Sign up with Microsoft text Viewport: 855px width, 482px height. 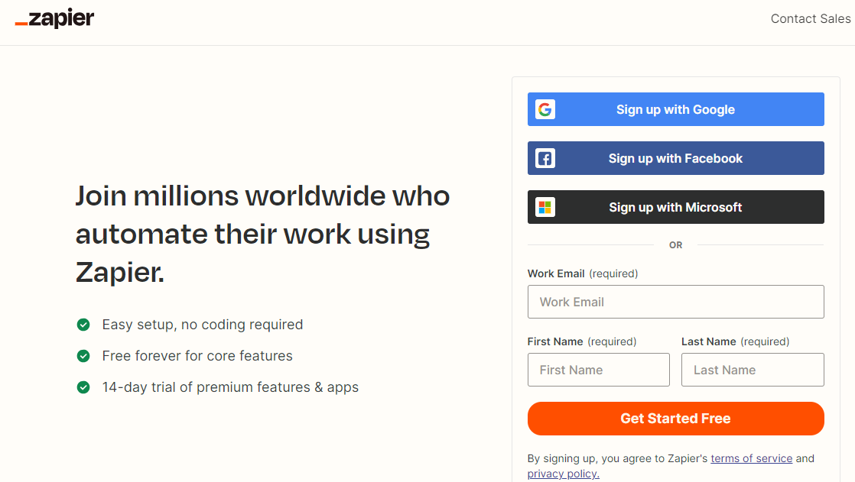coord(675,207)
